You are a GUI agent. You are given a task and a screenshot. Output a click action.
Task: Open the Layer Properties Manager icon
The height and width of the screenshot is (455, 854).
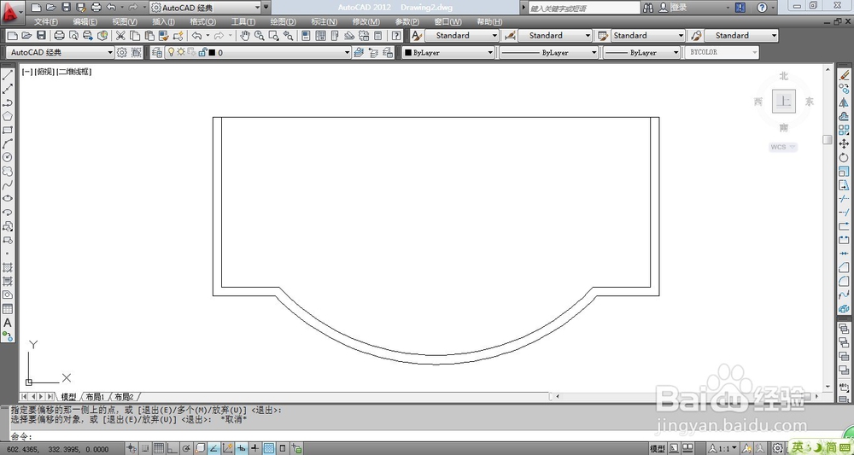[157, 52]
